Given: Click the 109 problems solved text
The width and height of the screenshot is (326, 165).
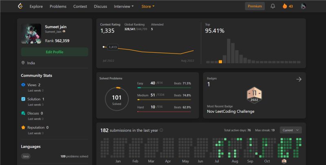Looking at the screenshot, I should pyautogui.click(x=74, y=156).
